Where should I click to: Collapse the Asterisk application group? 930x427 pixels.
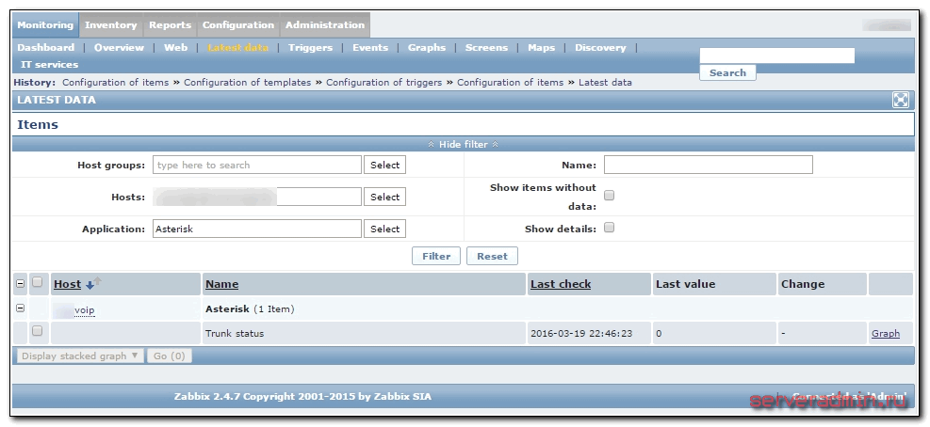(21, 308)
